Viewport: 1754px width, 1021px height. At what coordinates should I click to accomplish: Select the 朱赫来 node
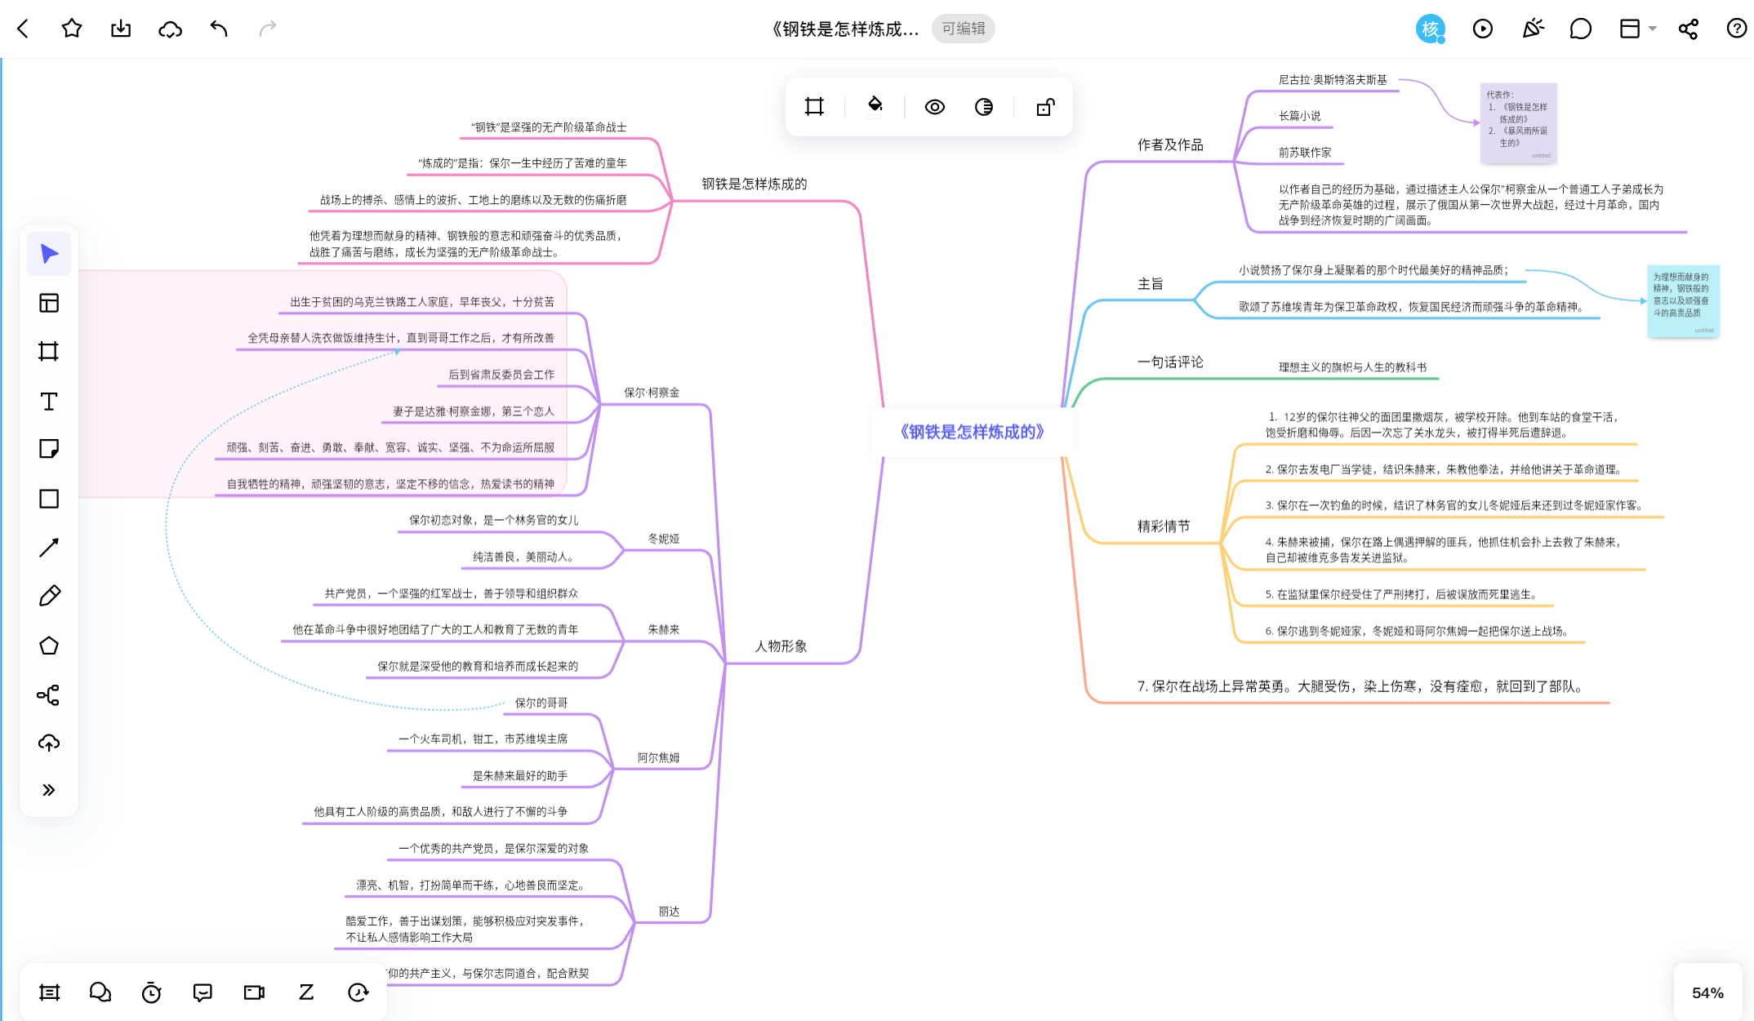pyautogui.click(x=664, y=630)
